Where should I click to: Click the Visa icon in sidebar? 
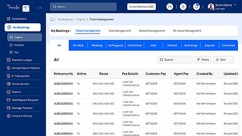[11, 52]
